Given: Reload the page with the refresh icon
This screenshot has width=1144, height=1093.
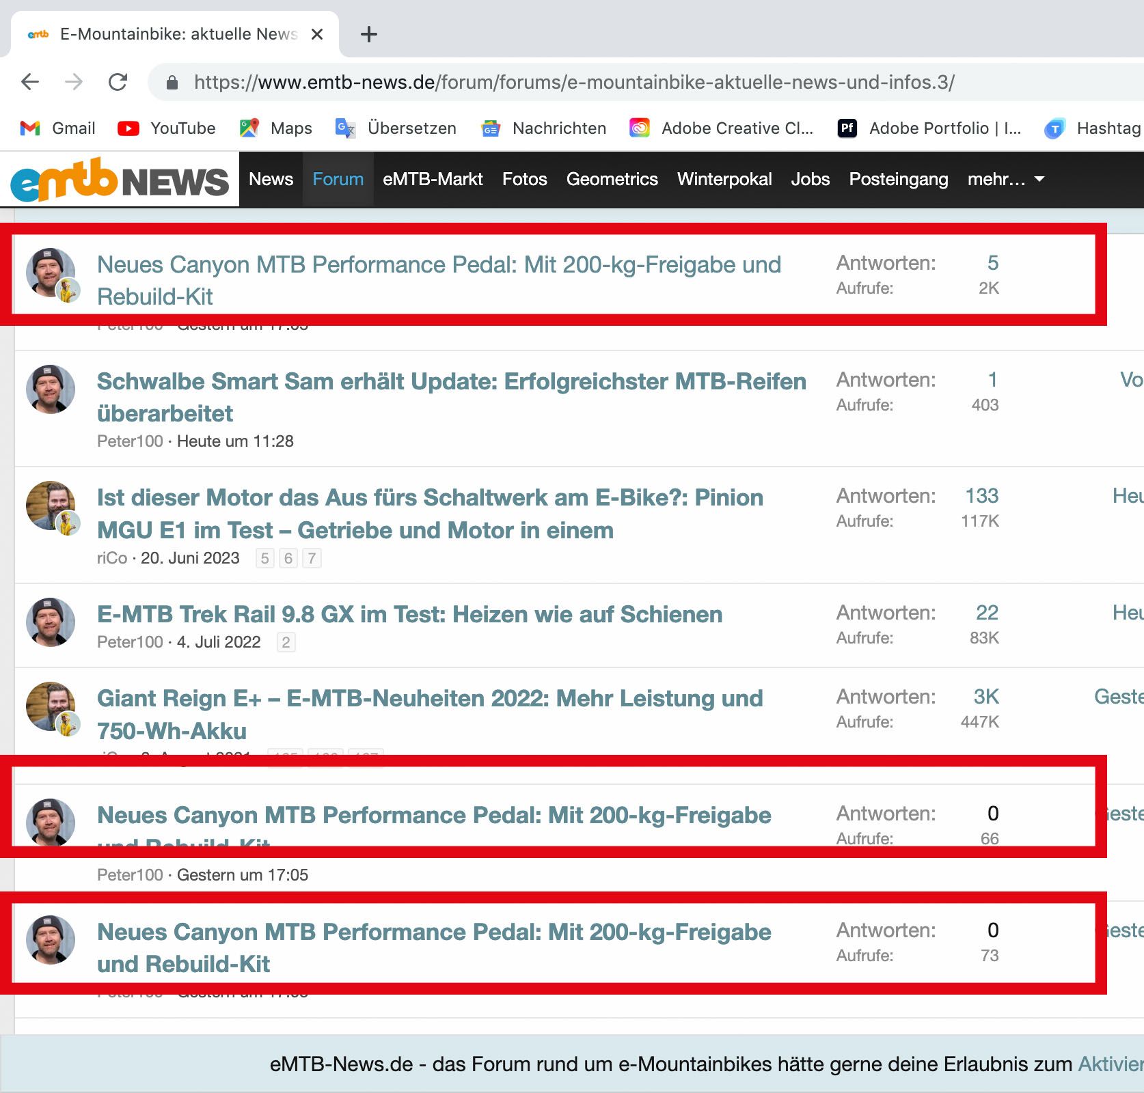Looking at the screenshot, I should (118, 83).
